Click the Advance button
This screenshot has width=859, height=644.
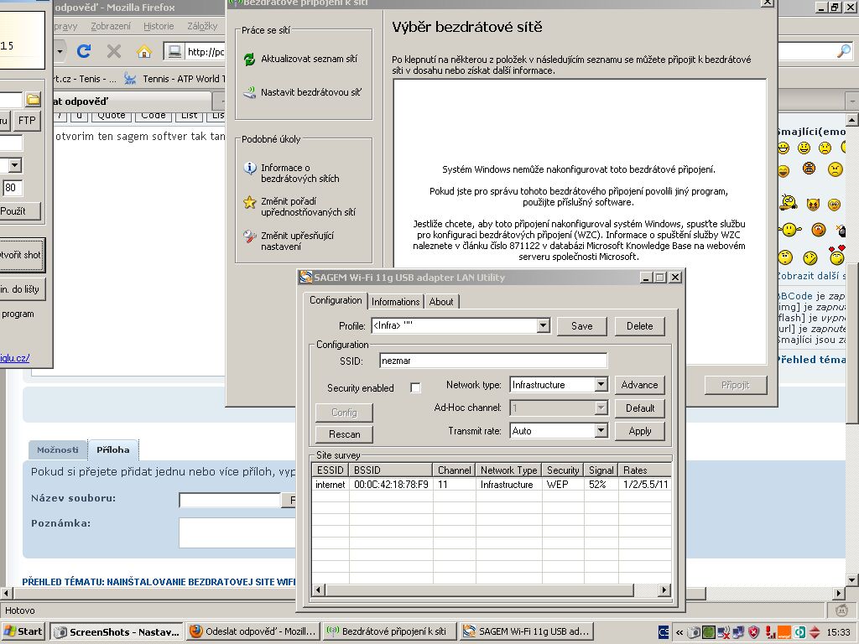639,385
